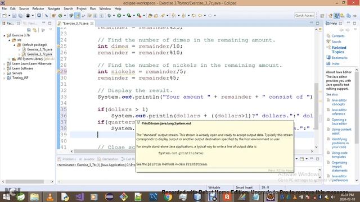Click the Smart Insert status bar entry
The height and width of the screenshot is (202, 360).
(x=244, y=187)
